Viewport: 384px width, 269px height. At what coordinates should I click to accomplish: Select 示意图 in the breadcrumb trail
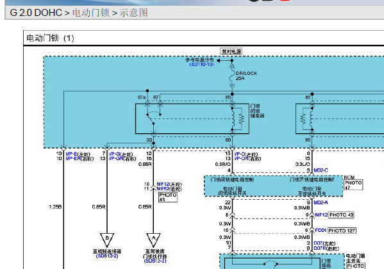[134, 13]
